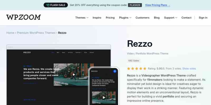This screenshot has width=211, height=105.
Task: Expand the Support dropdown chevron
Action: click(176, 18)
